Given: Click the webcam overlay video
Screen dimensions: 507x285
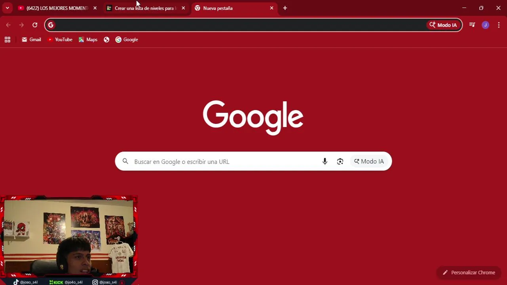Looking at the screenshot, I should (x=69, y=236).
